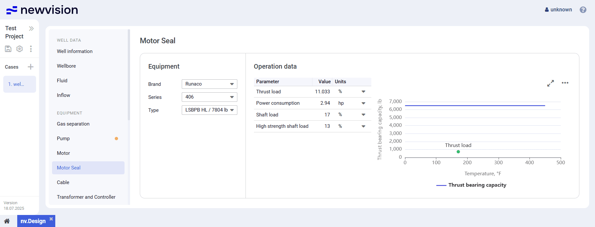The width and height of the screenshot is (595, 227).
Task: Click the unknown user account link
Action: click(558, 10)
